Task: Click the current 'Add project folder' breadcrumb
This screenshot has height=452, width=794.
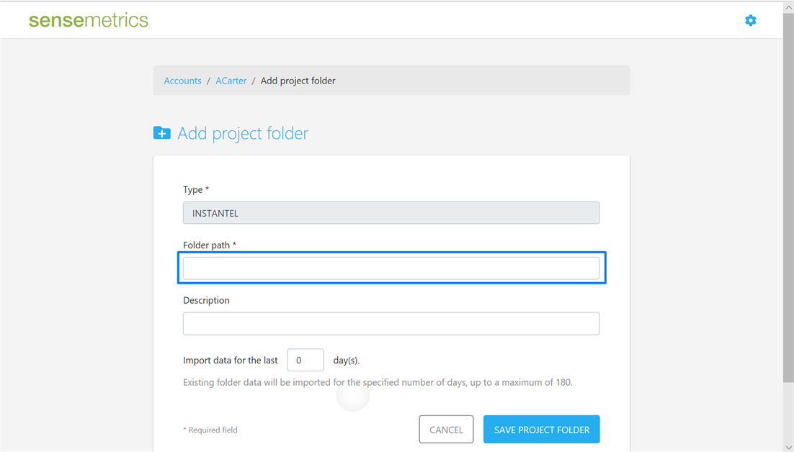Action: 298,81
